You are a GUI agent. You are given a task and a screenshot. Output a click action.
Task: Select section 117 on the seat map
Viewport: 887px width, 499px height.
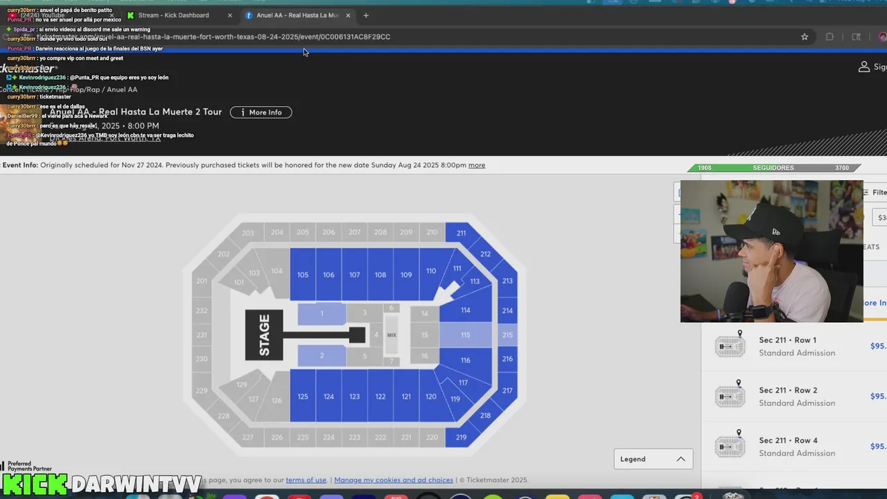point(463,382)
